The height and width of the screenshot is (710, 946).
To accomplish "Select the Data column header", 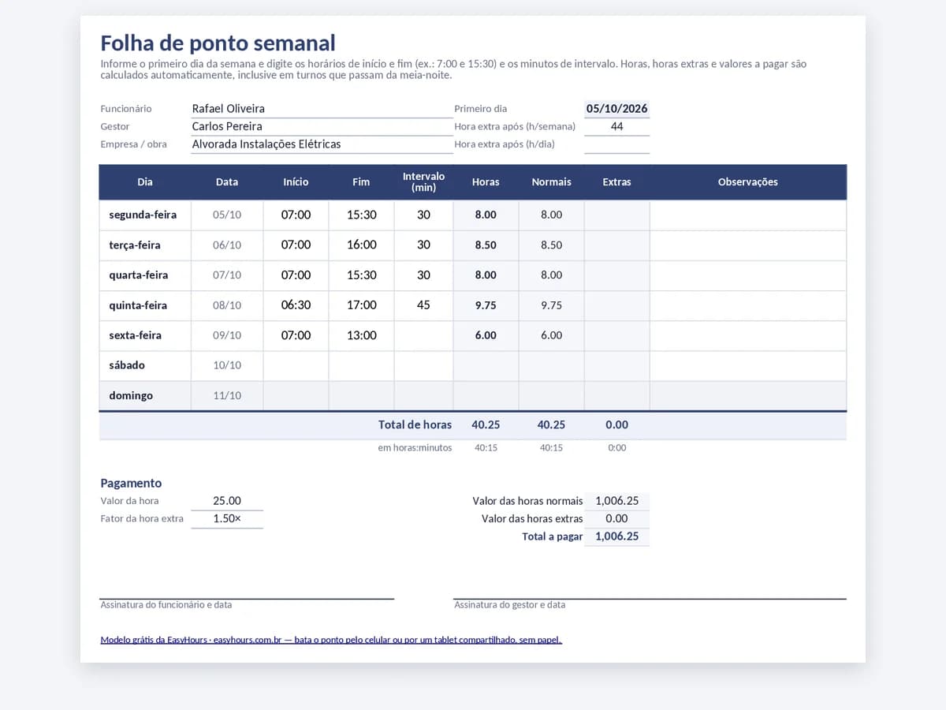I will (x=227, y=182).
